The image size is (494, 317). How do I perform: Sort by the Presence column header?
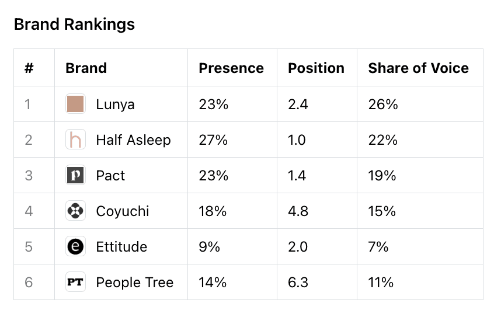coord(231,68)
